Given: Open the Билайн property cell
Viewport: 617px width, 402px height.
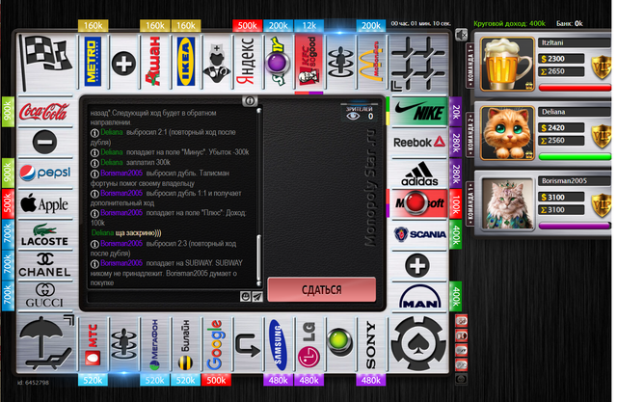Looking at the screenshot, I should (x=186, y=344).
